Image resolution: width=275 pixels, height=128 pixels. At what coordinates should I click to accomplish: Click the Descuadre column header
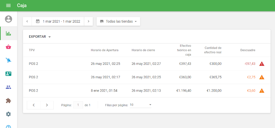coord(248,50)
